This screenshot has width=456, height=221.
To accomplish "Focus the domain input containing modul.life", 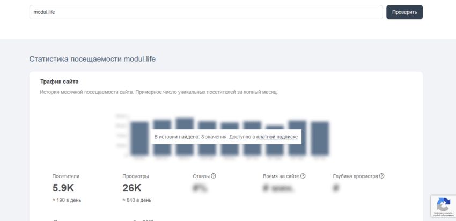I will [x=206, y=12].
